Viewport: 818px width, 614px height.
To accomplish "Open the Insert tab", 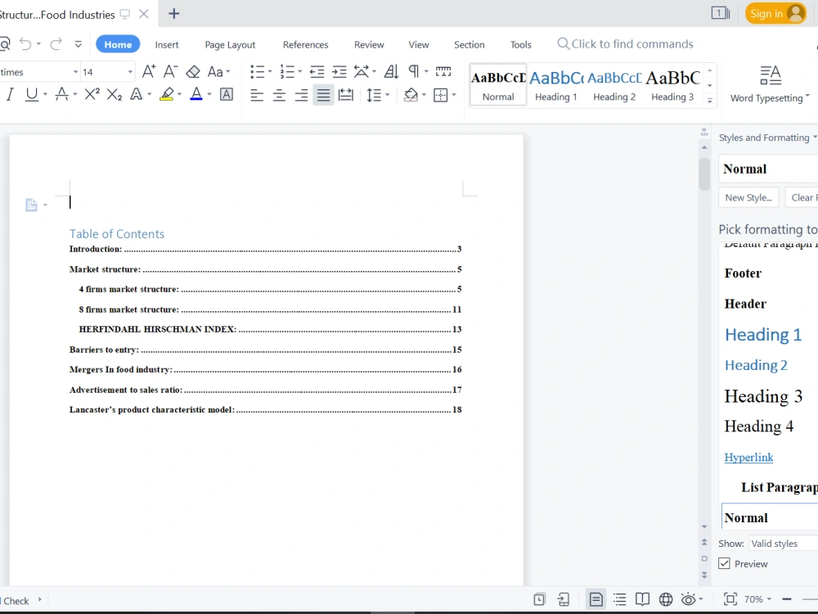I will coord(167,44).
